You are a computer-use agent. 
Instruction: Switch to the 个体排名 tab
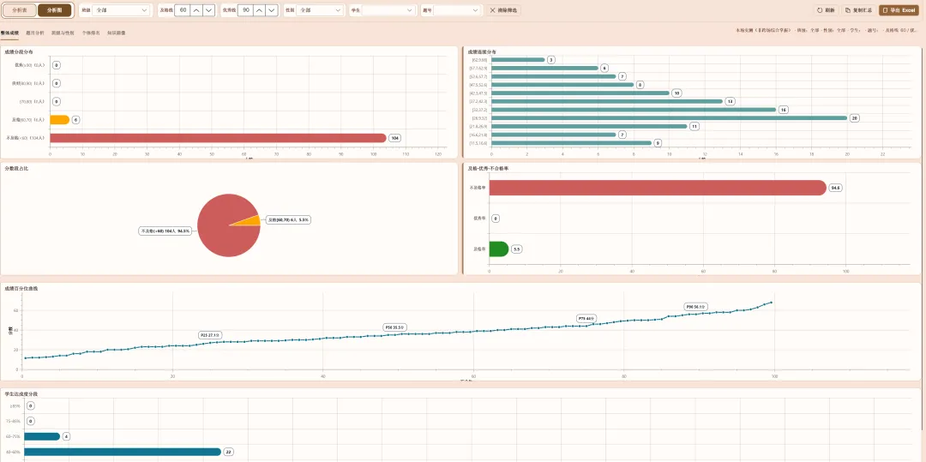(91, 33)
